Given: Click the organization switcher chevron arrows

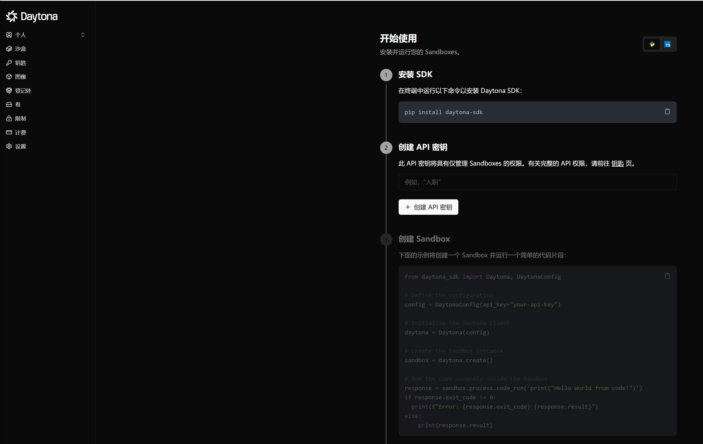Looking at the screenshot, I should click(83, 35).
